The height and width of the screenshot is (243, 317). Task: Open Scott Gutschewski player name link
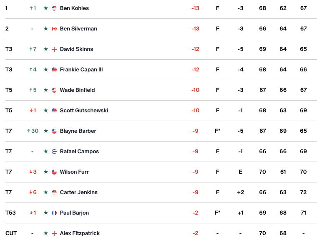pos(84,111)
